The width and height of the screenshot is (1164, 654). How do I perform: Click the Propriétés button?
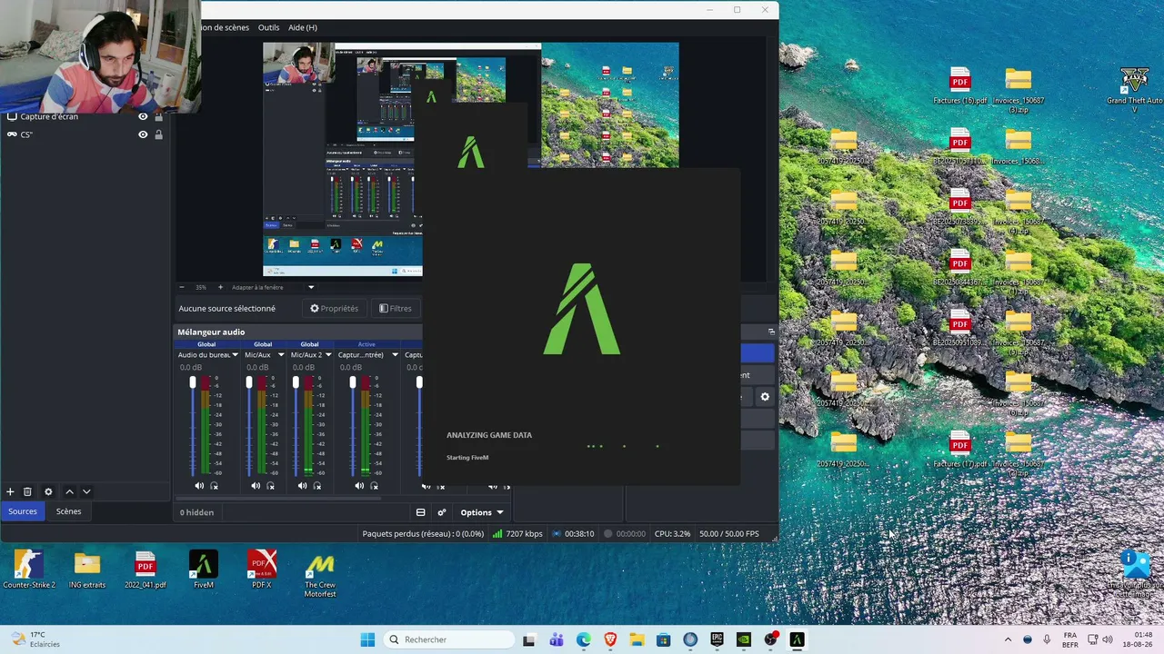(335, 308)
